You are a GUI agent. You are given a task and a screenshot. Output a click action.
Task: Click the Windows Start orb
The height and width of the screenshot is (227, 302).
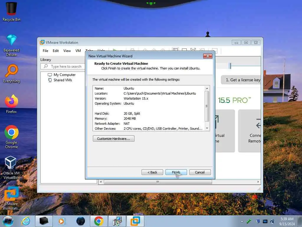[8, 221]
